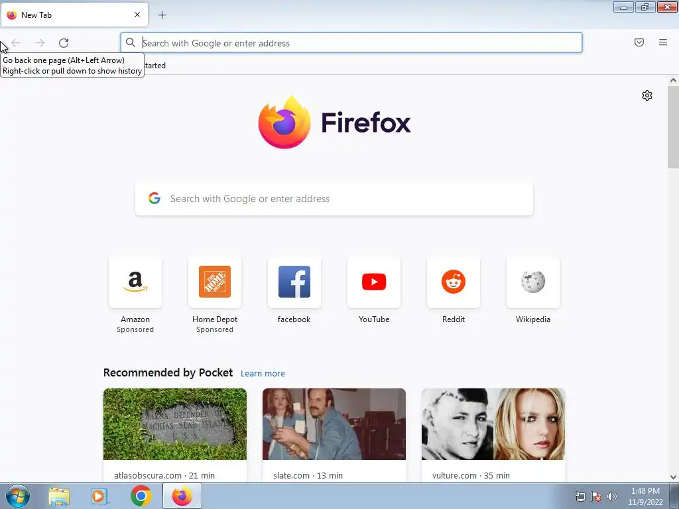Open the slate.com story thumbnail
This screenshot has height=509, width=679.
point(334,424)
